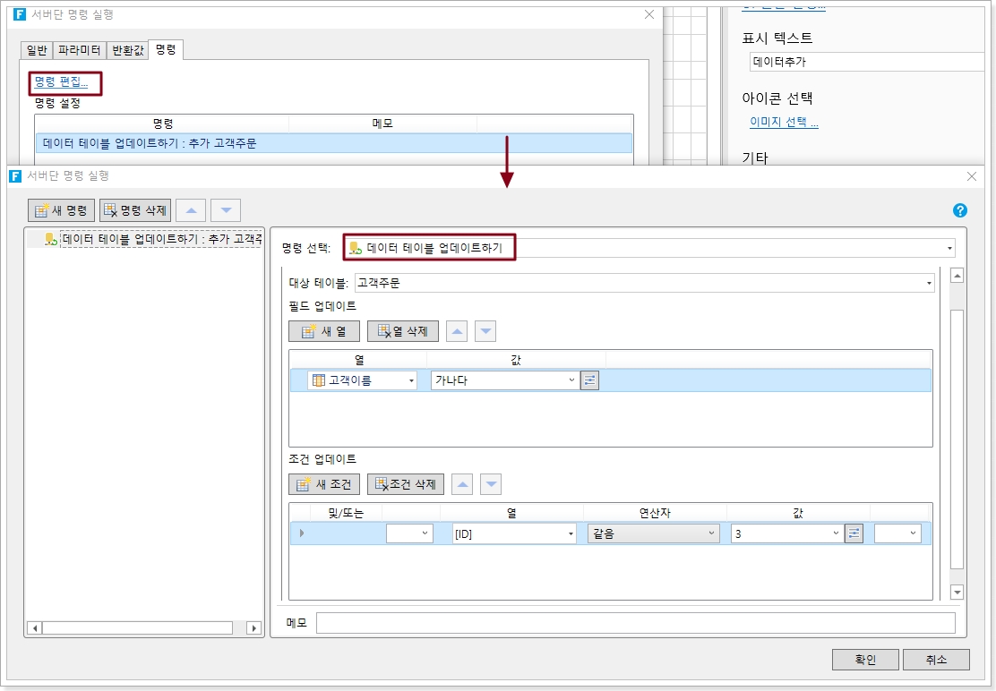Click move condition up arrow beside 조건 삭제
This screenshot has width=996, height=691.
(x=461, y=484)
